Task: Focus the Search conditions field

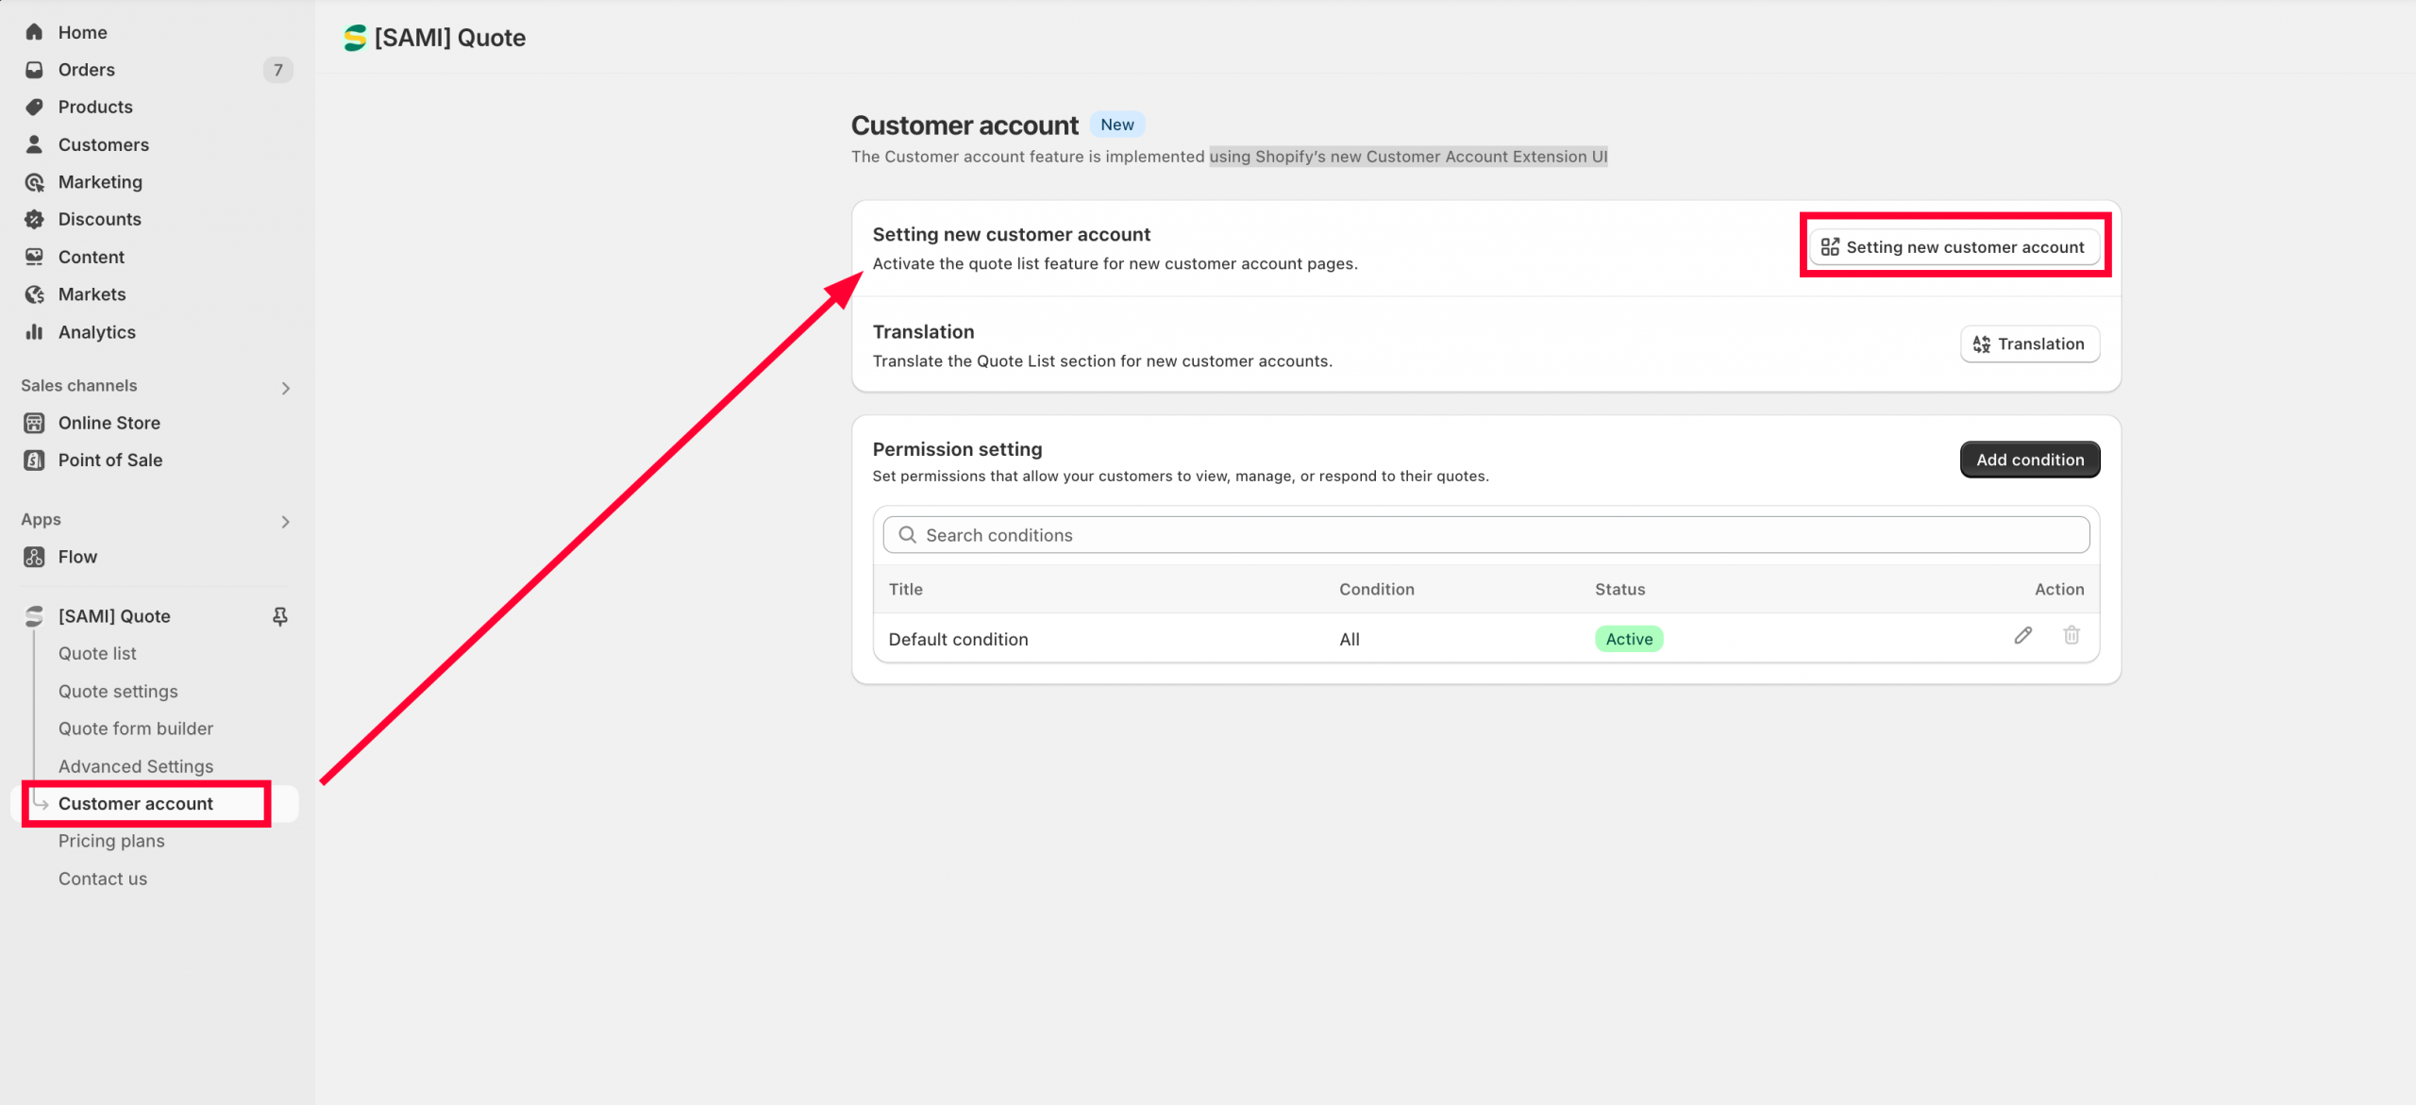Action: point(1485,535)
